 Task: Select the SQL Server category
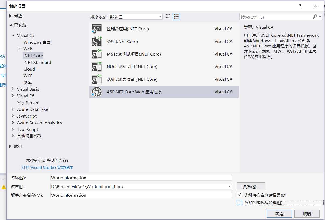[x=28, y=102]
